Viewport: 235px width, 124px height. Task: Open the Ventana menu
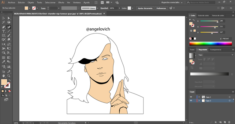(x=76, y=2)
